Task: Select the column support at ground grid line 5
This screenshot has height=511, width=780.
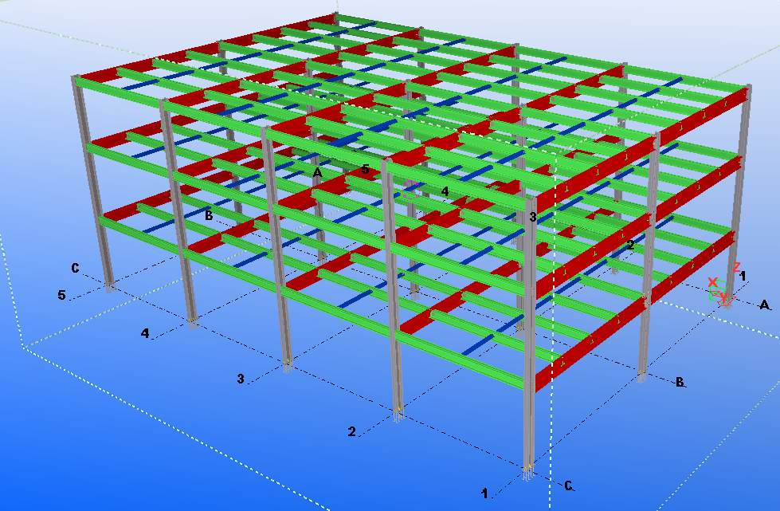Action: (109, 287)
